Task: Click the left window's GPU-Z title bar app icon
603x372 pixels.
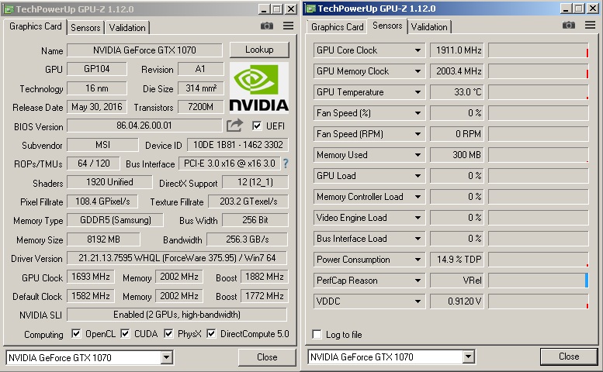Action: 9,9
